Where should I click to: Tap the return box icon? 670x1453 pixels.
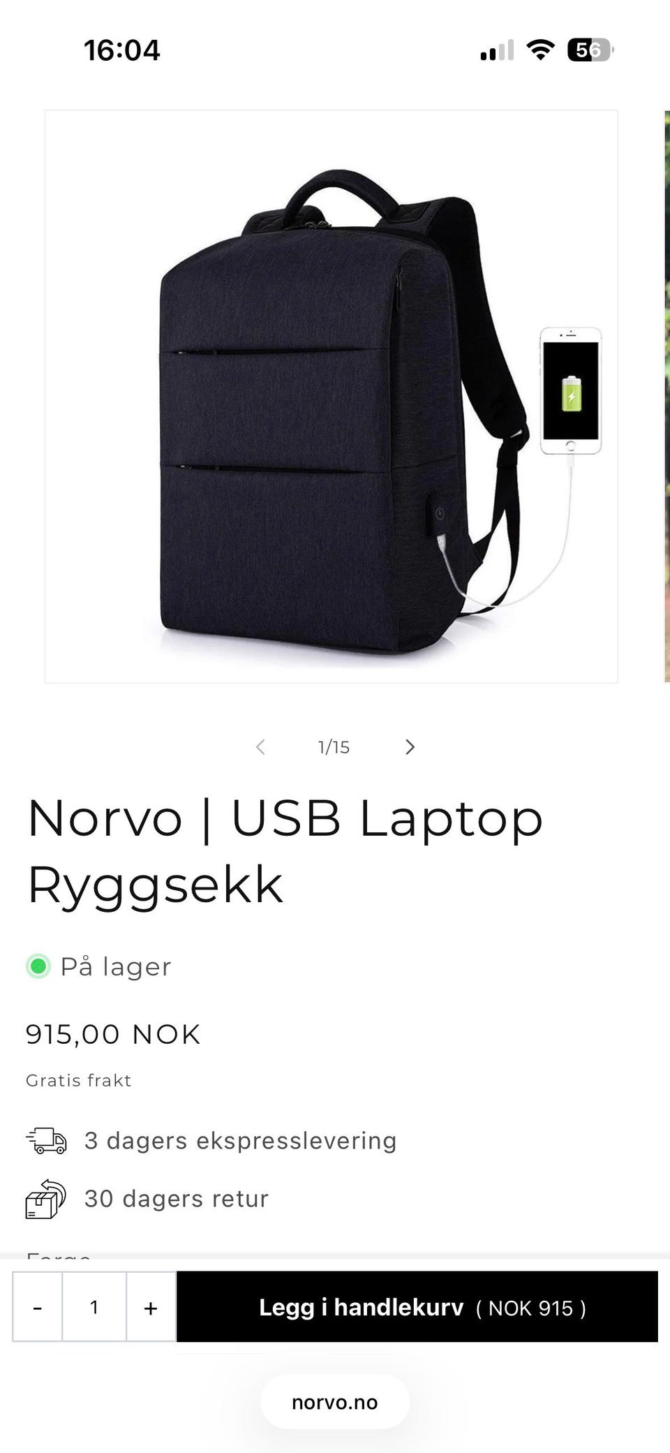[x=46, y=1199]
